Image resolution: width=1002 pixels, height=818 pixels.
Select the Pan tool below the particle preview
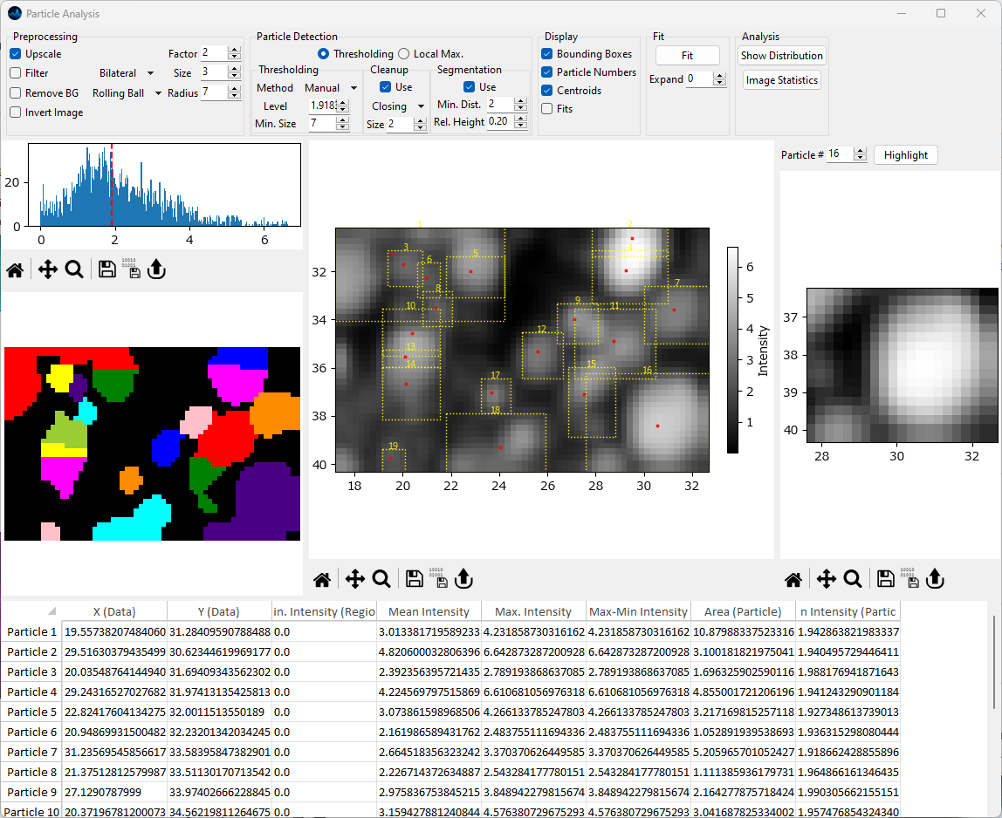pyautogui.click(x=827, y=578)
